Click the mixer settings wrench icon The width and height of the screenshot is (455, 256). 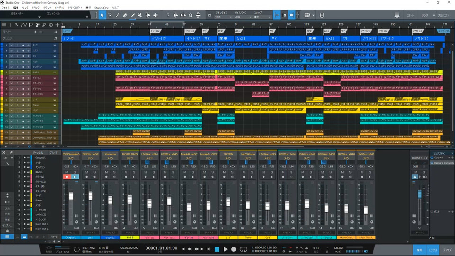pos(12,153)
